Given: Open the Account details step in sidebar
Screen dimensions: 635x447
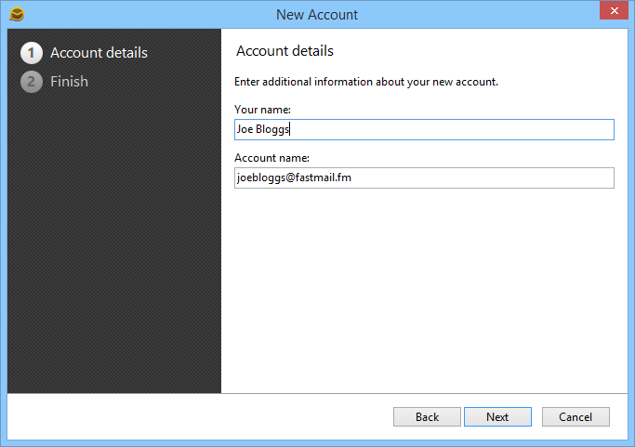Looking at the screenshot, I should tap(99, 53).
